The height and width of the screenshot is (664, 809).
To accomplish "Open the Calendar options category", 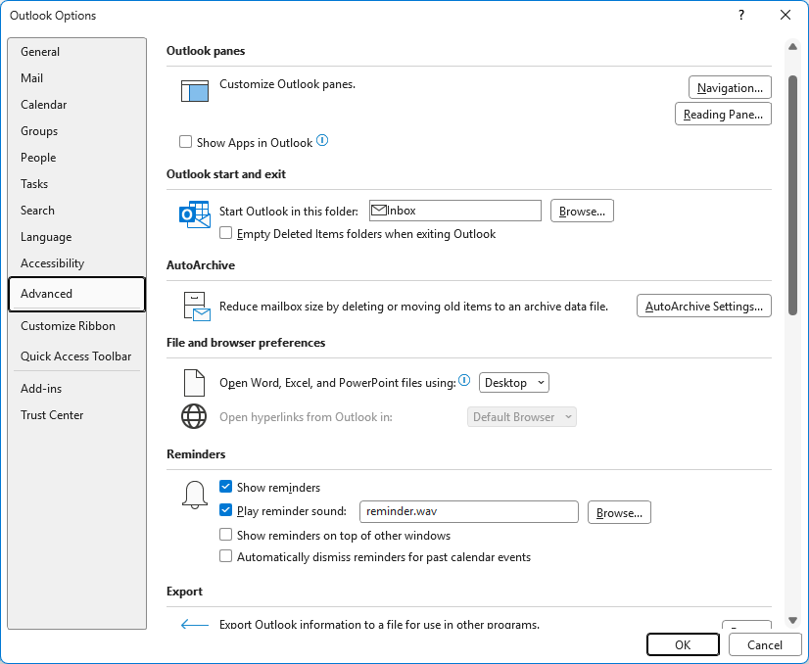I will coord(76,104).
